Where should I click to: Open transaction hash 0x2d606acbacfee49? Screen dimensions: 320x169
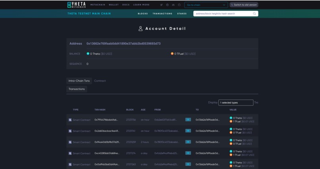click(107, 131)
